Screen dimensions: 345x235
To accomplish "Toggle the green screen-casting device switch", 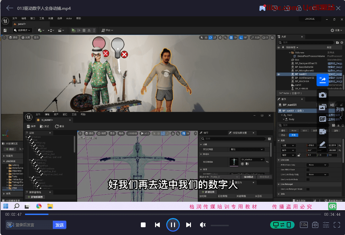I will pos(282,225).
